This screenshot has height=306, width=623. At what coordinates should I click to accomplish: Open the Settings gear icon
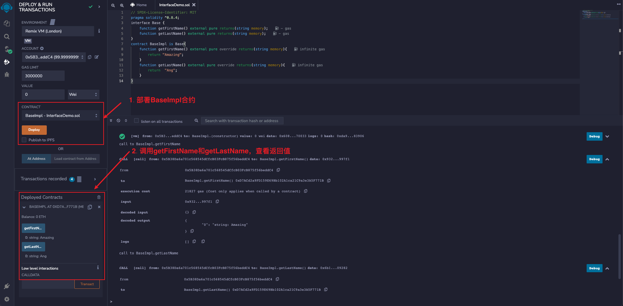[6, 299]
